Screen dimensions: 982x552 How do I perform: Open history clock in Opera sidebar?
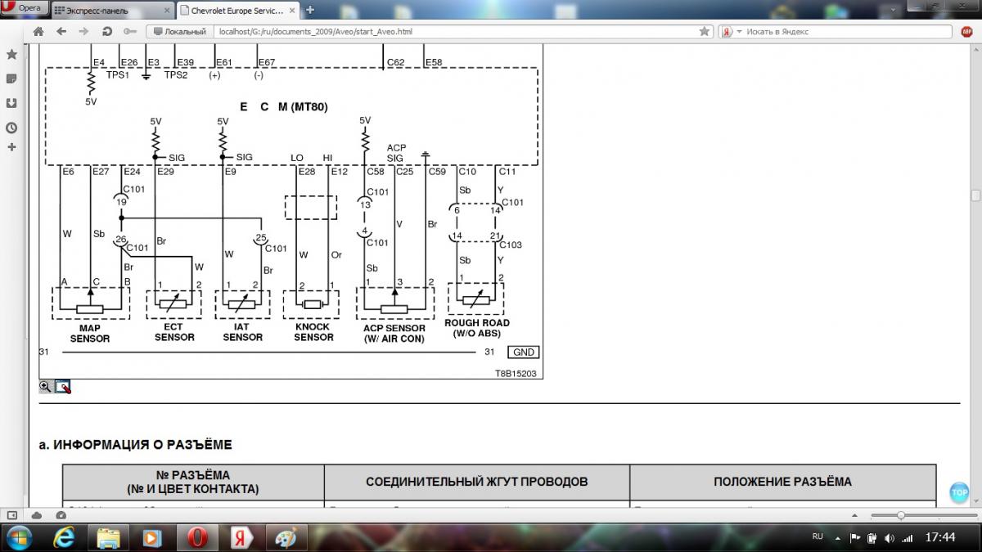click(x=11, y=128)
